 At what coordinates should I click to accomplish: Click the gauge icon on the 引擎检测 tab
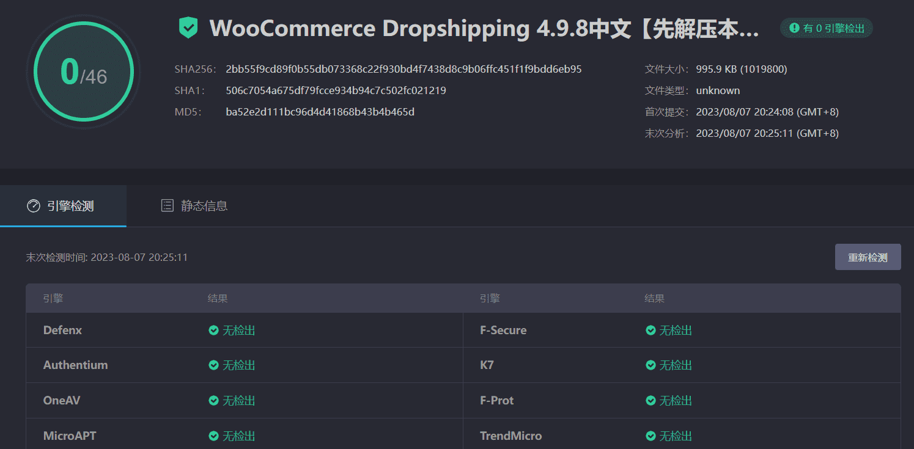[x=34, y=206]
